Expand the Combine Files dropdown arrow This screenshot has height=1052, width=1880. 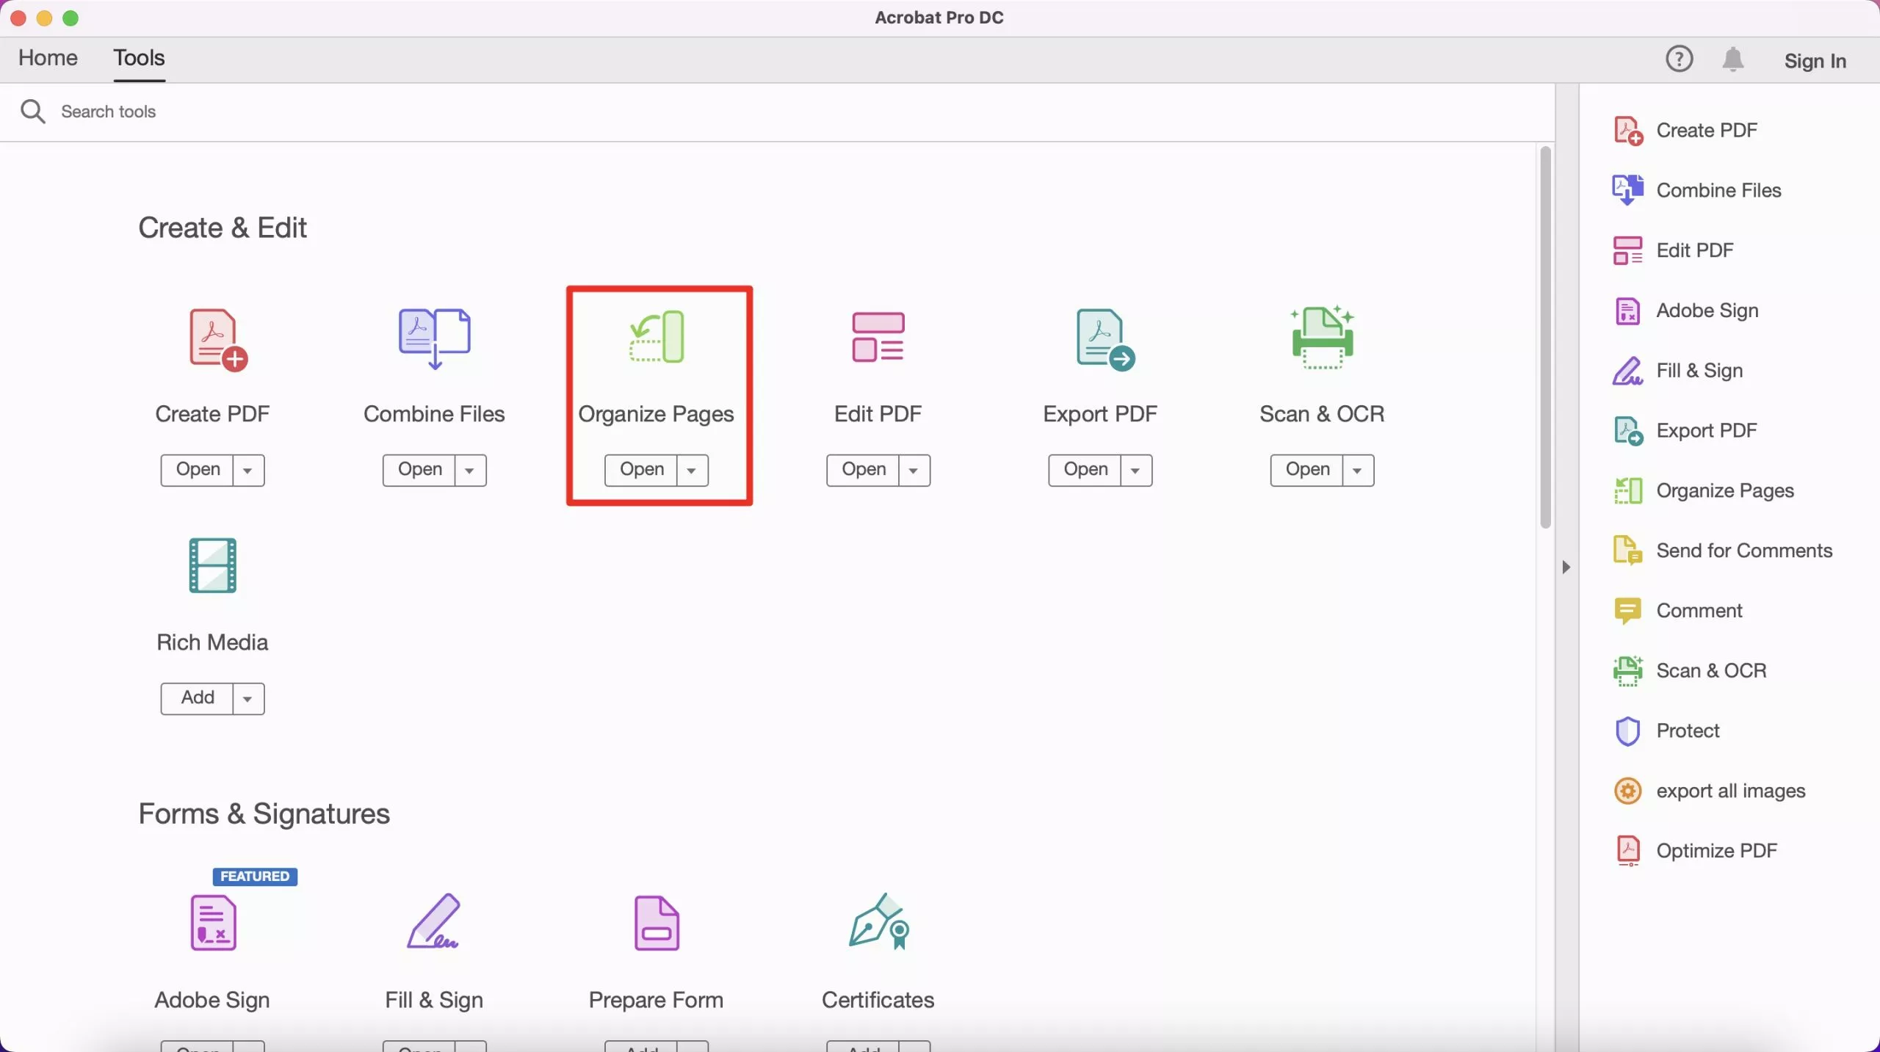coord(470,468)
